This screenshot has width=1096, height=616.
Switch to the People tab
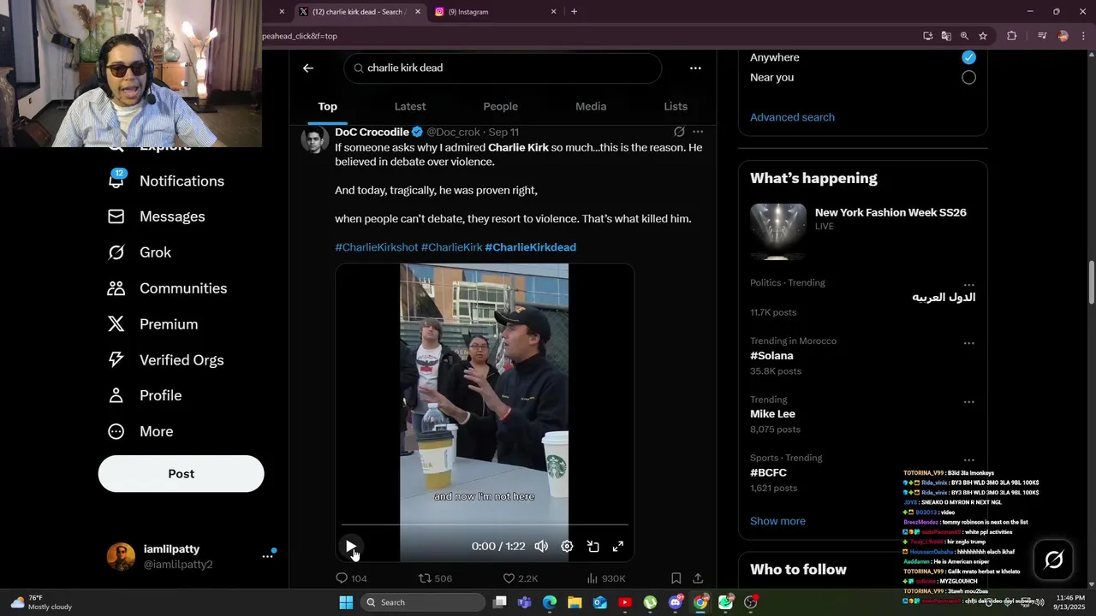coord(501,106)
